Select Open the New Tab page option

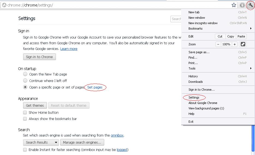click(25, 74)
